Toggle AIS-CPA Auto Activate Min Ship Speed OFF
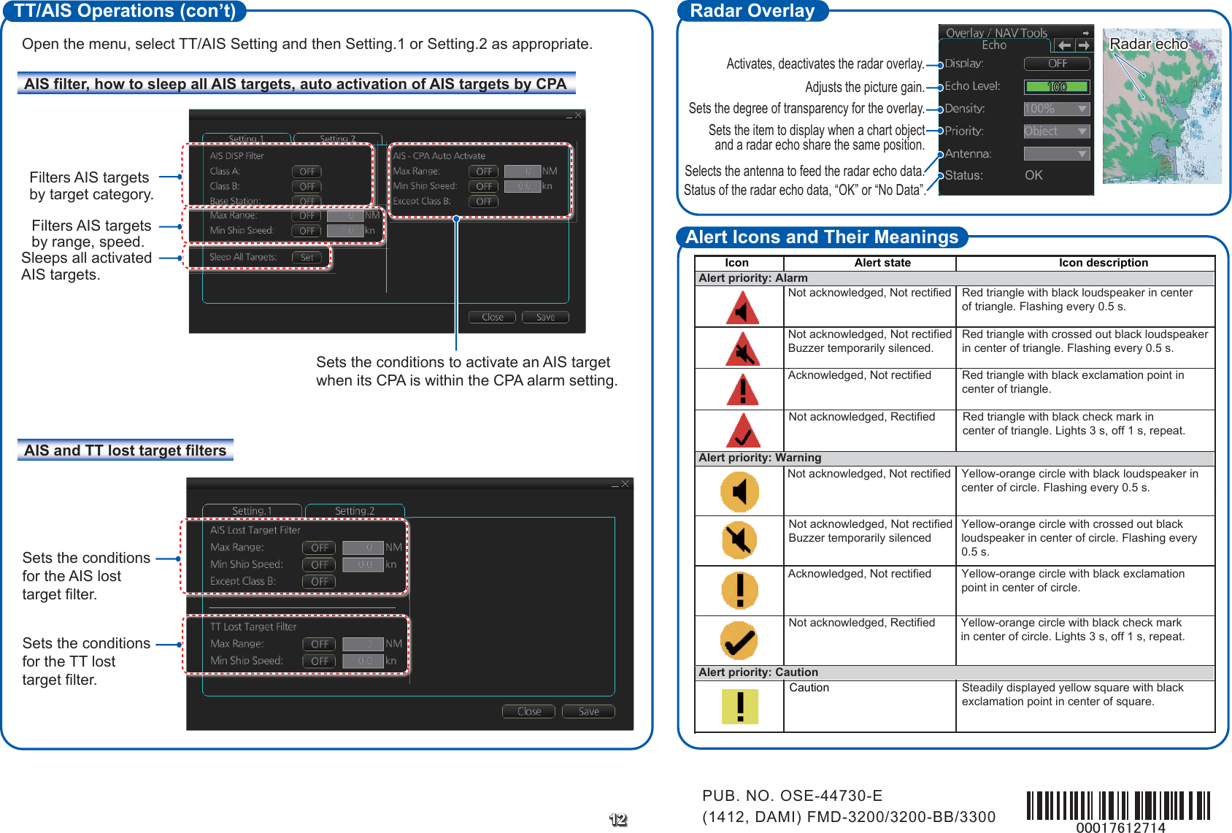1232x833 pixels. click(483, 186)
